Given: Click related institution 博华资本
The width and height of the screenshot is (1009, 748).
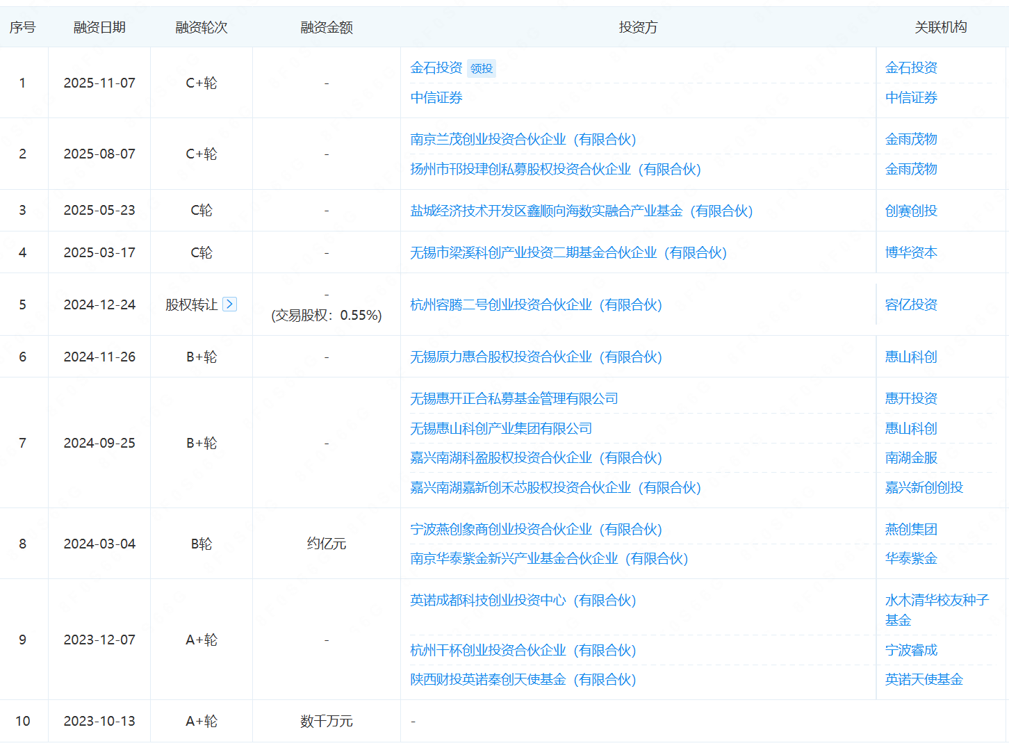Looking at the screenshot, I should tap(910, 252).
